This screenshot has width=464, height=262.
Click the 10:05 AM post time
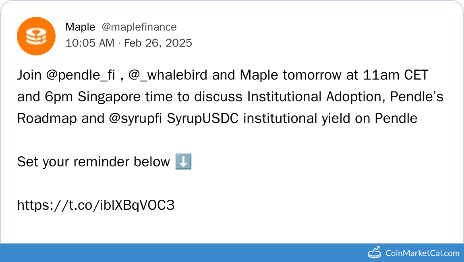click(x=90, y=43)
